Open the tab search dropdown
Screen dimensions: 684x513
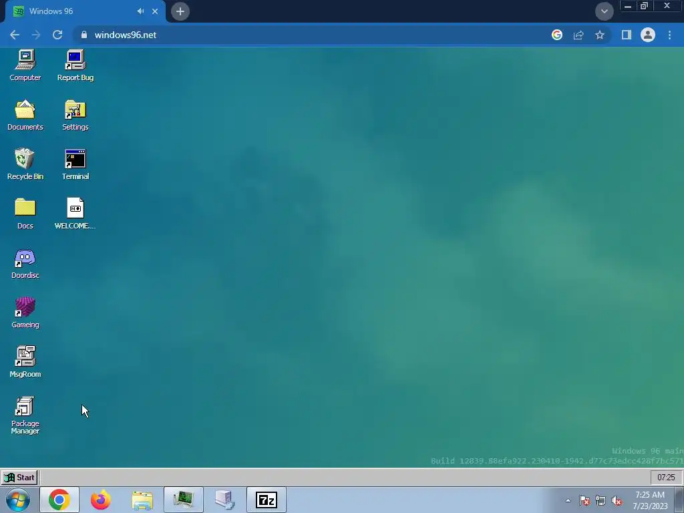point(604,11)
